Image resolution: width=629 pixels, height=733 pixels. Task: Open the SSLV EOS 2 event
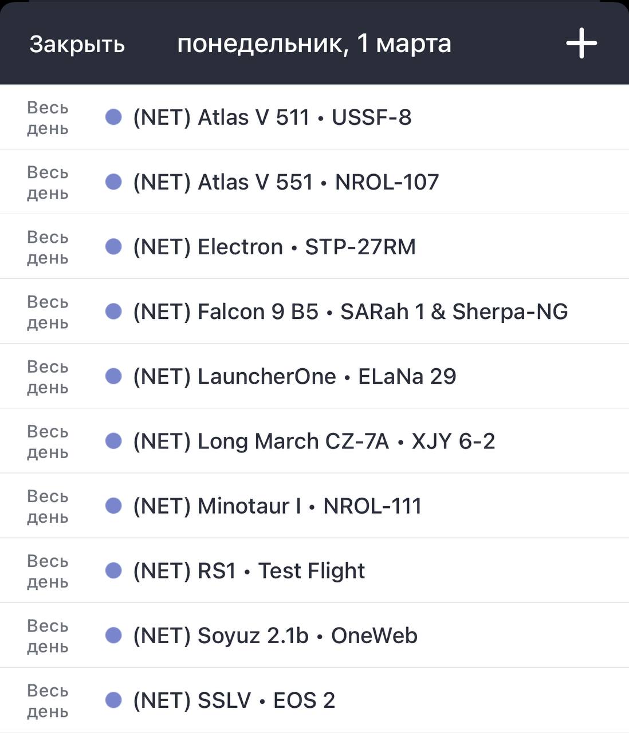tap(314, 700)
